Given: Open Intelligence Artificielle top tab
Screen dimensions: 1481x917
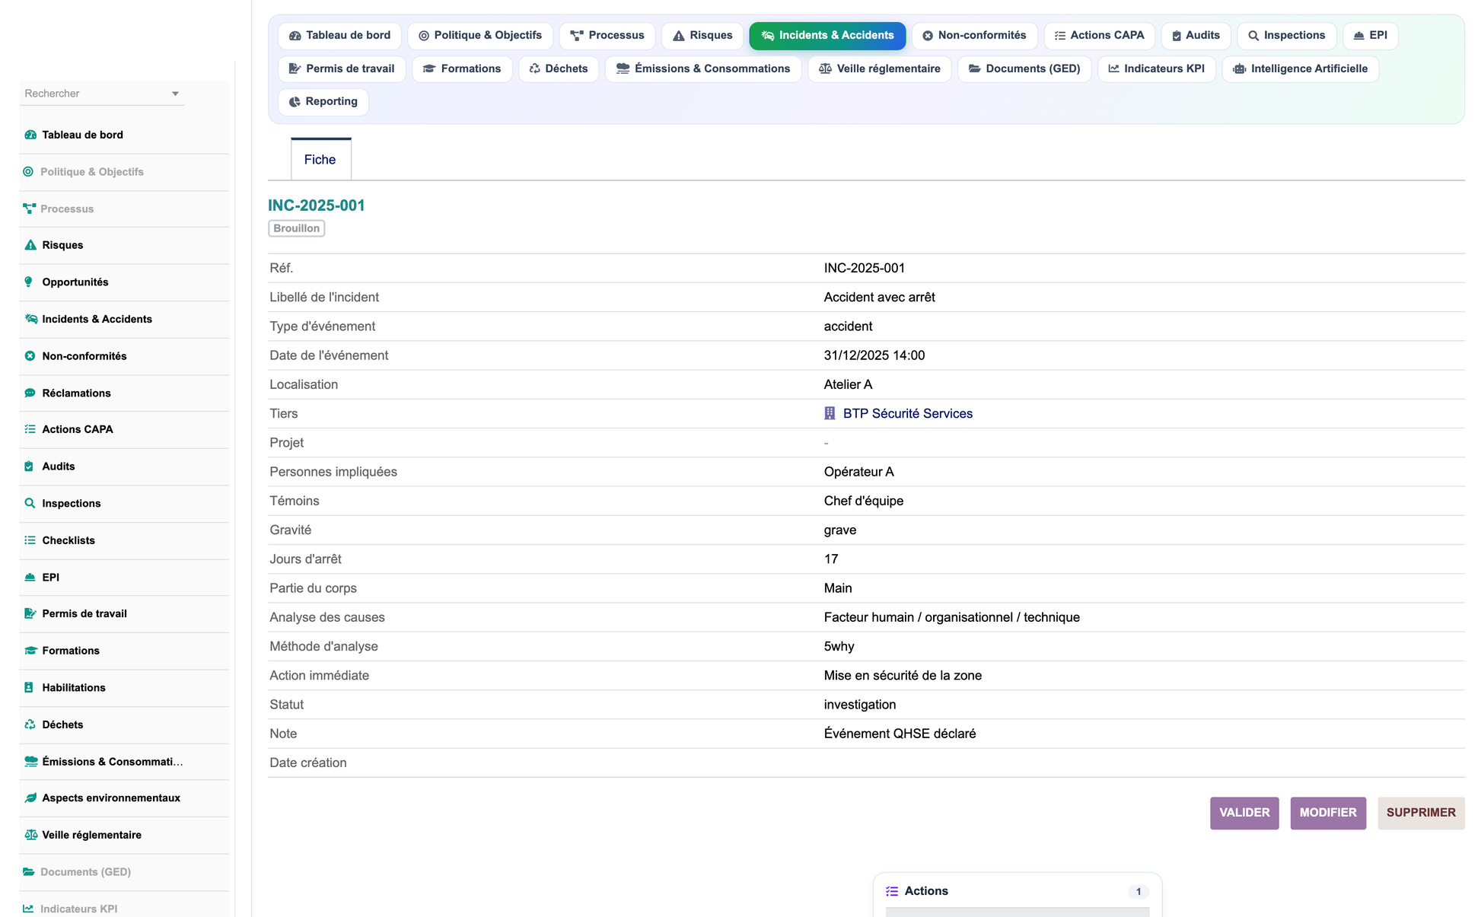Looking at the screenshot, I should (1301, 69).
